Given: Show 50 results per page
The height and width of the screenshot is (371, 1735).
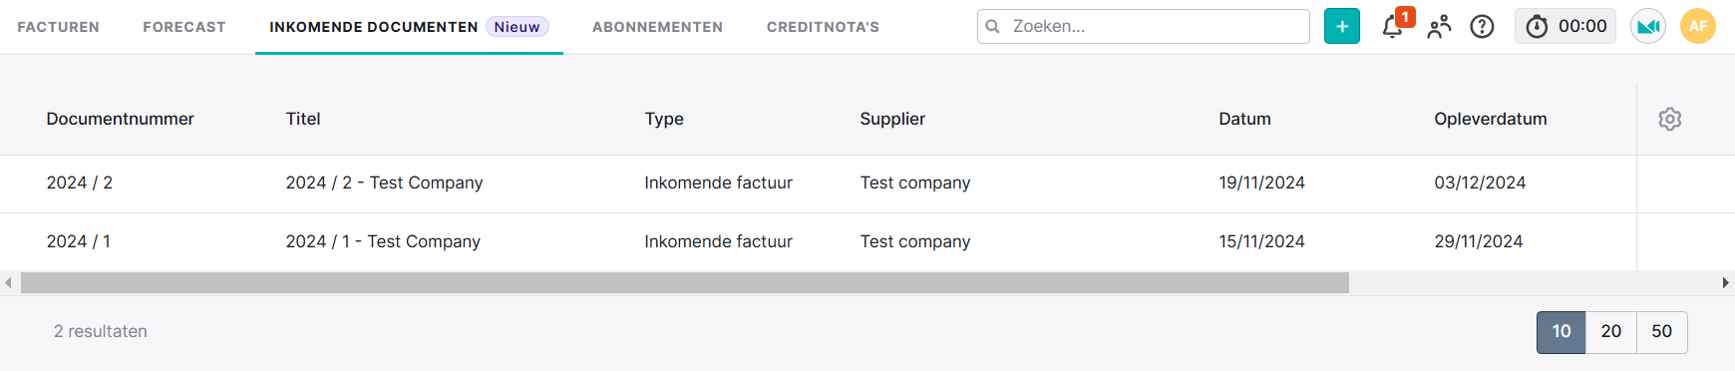Looking at the screenshot, I should [1662, 332].
